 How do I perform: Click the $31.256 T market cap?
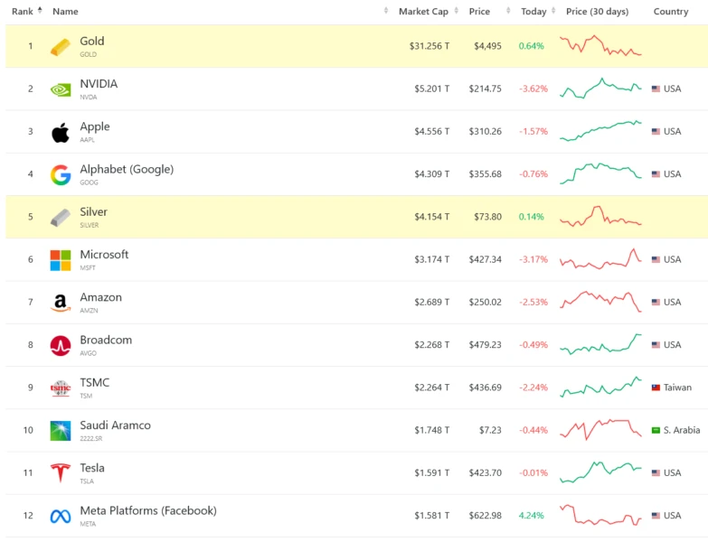[x=429, y=46]
